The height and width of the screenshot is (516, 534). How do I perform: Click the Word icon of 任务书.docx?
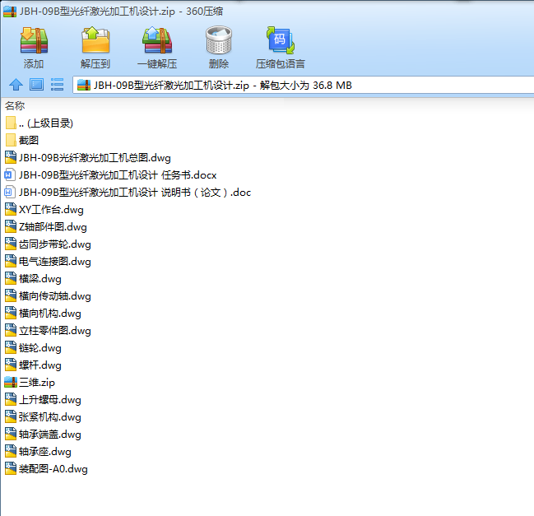click(10, 175)
